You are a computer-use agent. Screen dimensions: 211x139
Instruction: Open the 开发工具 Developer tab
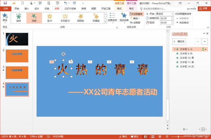click(x=106, y=9)
